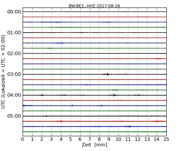
Task: Select the 00:00 time label
Action: tap(14, 12)
